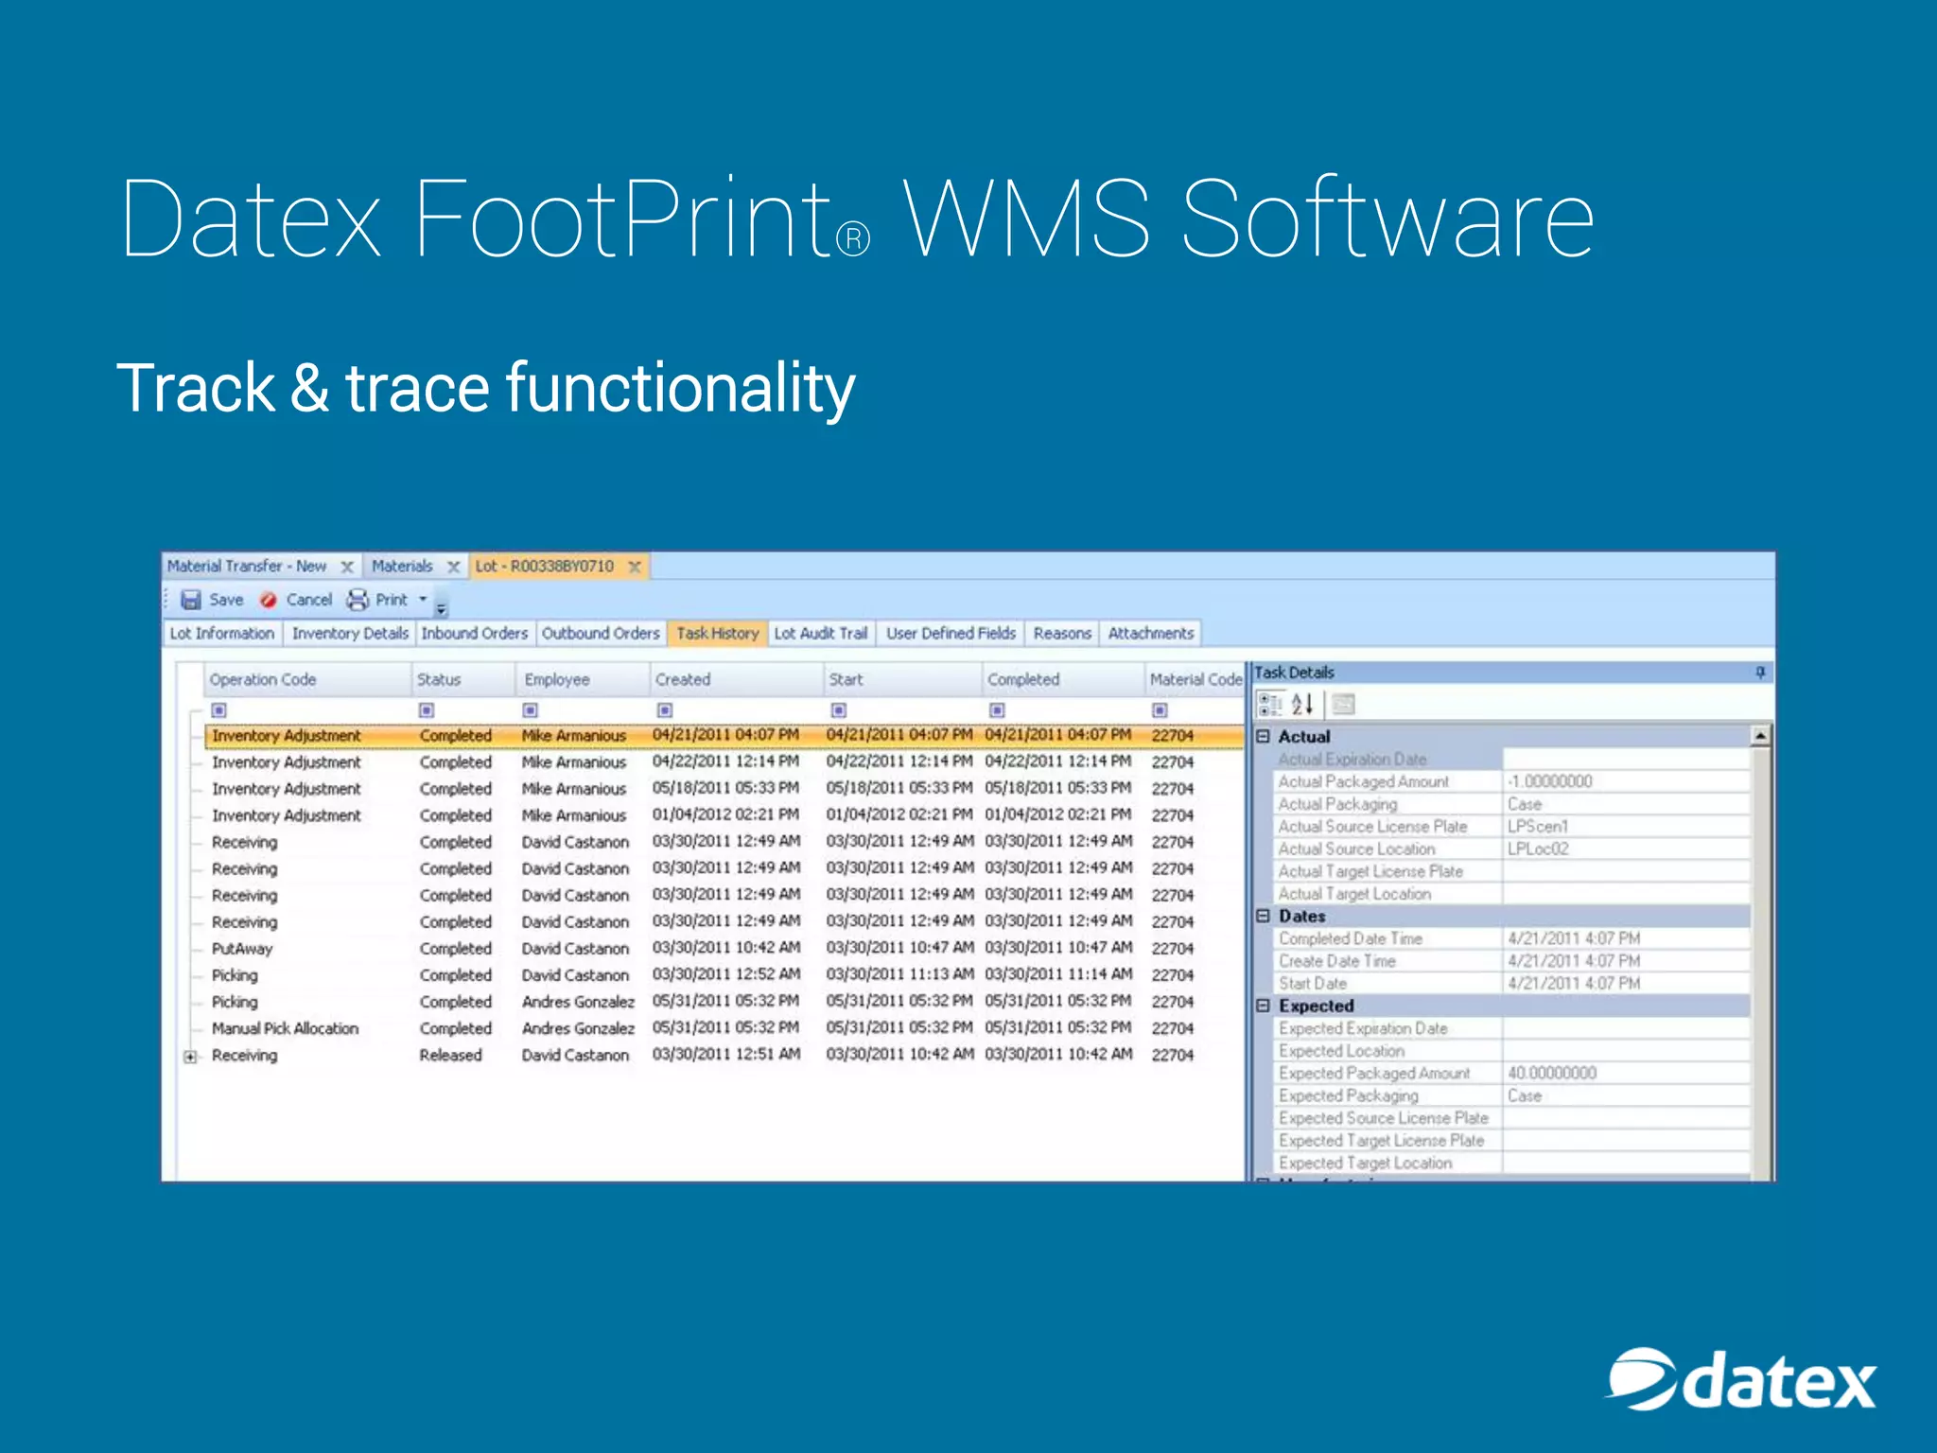Viewport: 1937px width, 1453px height.
Task: Click the Property Pages icon in Task Details
Action: tap(1344, 704)
